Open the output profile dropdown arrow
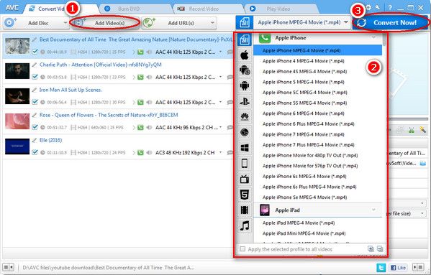The image size is (431, 275). click(346, 22)
